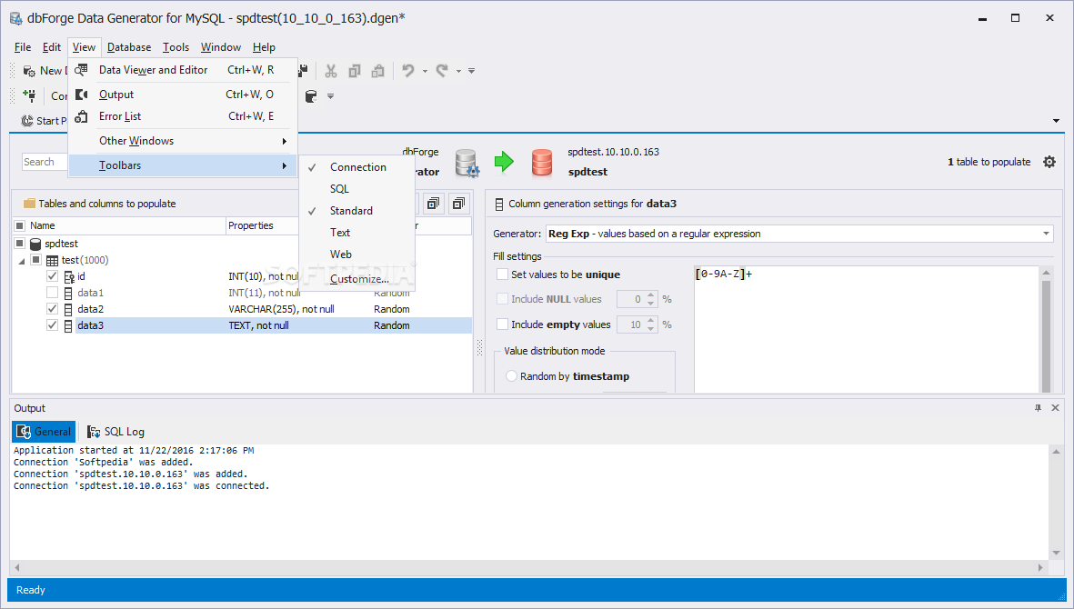Click the Copy toolbar icon

point(354,71)
